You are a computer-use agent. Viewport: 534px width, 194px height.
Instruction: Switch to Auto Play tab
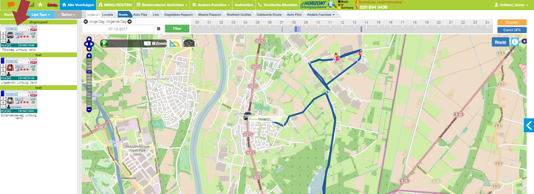pyautogui.click(x=140, y=15)
